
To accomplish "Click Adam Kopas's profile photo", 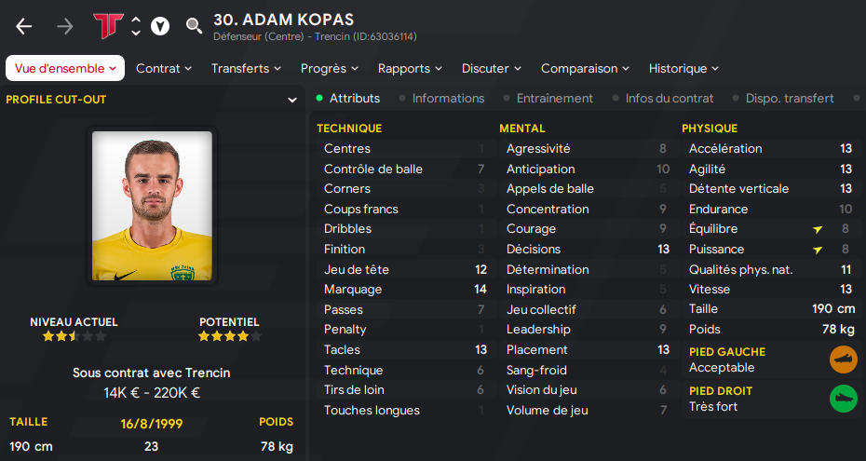I will (x=152, y=206).
